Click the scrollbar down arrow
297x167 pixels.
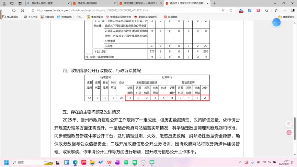[x=295, y=155]
